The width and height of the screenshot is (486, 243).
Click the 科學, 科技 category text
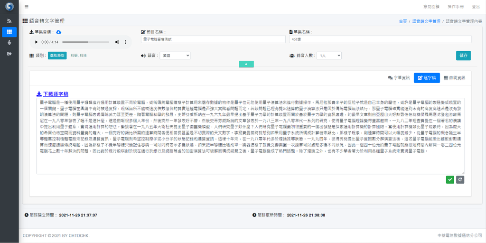[x=79, y=56]
